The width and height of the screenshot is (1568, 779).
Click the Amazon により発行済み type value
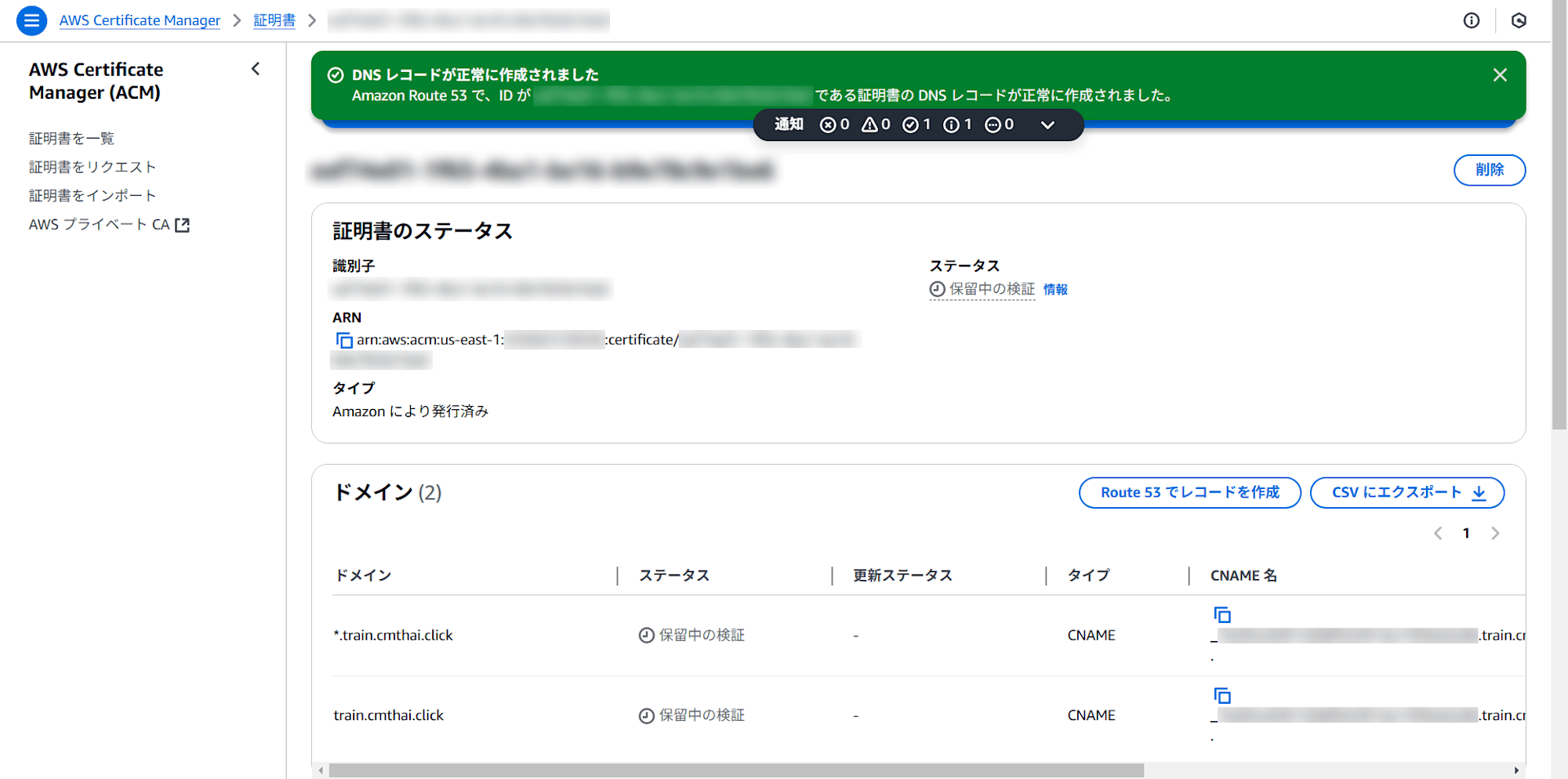pyautogui.click(x=410, y=411)
